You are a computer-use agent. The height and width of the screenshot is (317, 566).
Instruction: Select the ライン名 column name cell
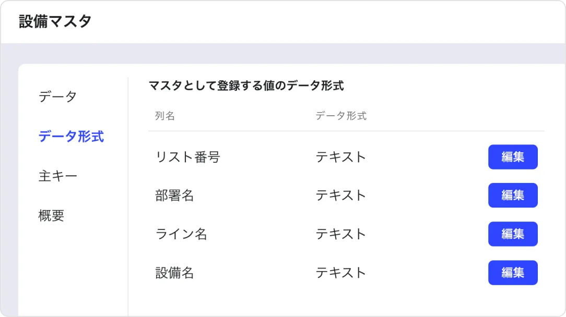(181, 234)
